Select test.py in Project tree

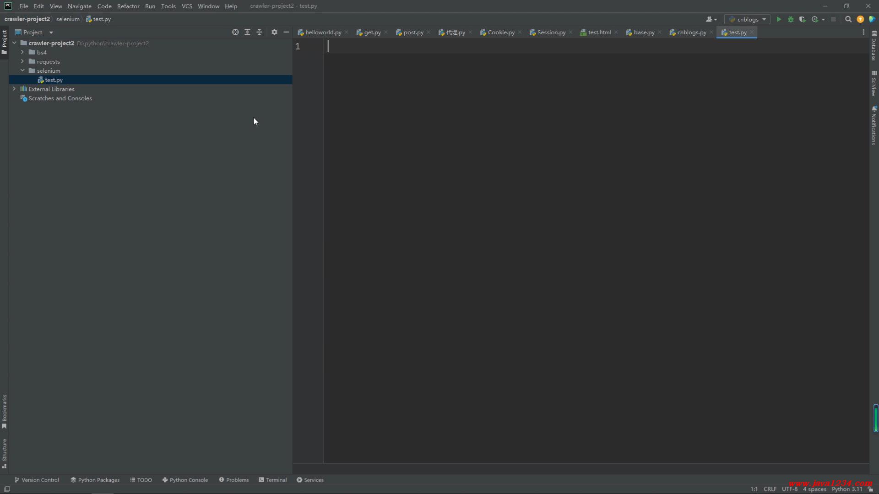tap(151, 80)
